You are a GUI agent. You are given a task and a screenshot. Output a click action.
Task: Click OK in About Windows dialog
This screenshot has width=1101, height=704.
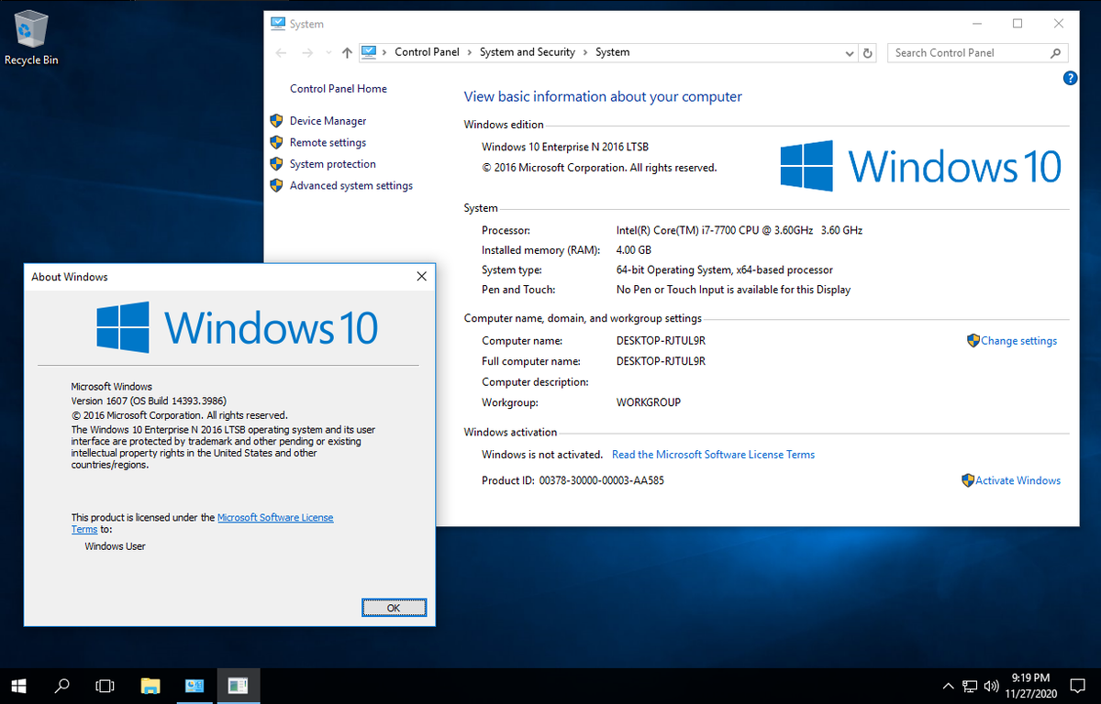394,608
